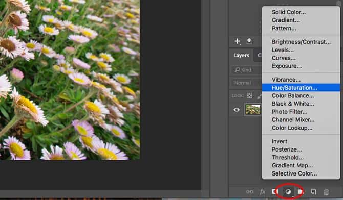Add a layer mask with mask icon
Screen dimensions: 343x200
click(274, 191)
